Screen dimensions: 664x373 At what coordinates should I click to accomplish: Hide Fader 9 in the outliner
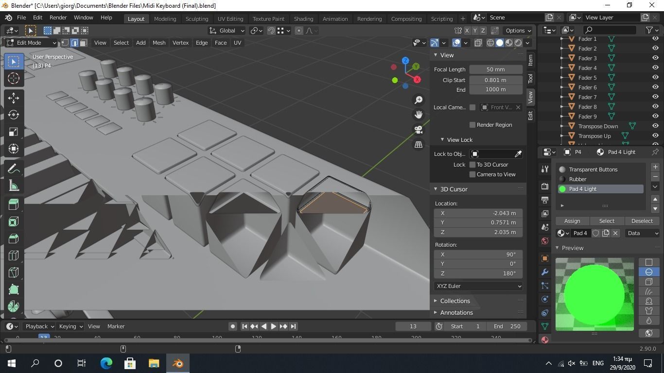(x=655, y=117)
